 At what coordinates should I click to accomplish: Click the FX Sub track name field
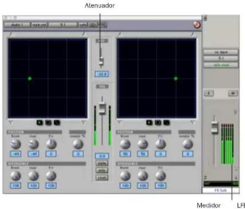(x=221, y=190)
